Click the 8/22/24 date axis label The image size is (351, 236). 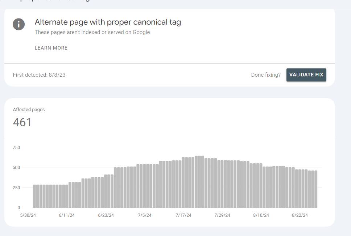pyautogui.click(x=300, y=215)
